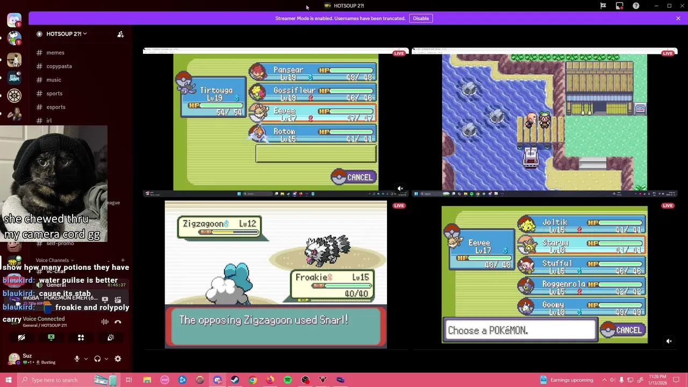The width and height of the screenshot is (688, 387).
Task: Click the Voice Connected status text
Action: pyautogui.click(x=44, y=319)
